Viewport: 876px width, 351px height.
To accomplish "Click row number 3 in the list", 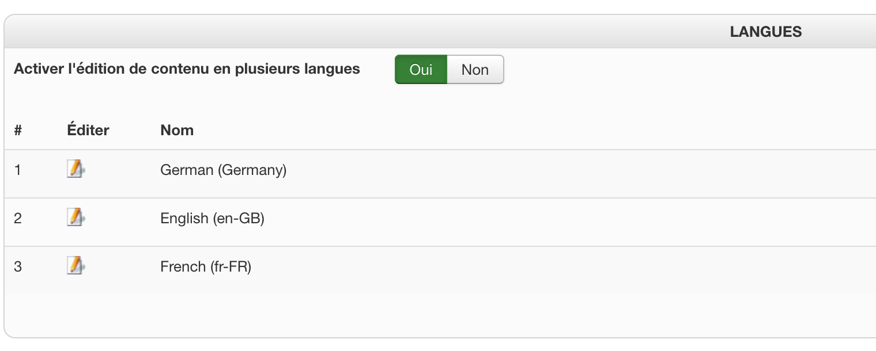I will coord(18,267).
